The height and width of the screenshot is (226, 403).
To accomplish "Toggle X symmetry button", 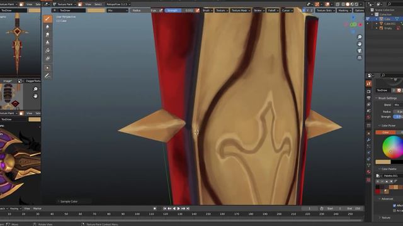I will (x=304, y=11).
